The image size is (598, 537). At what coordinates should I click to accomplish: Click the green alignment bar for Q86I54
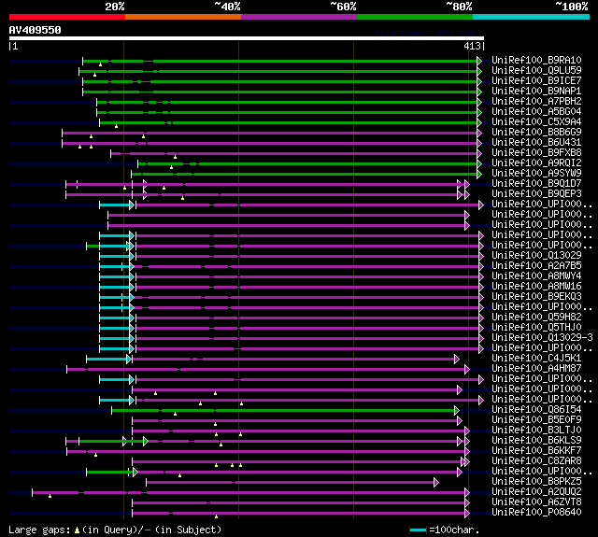tap(283, 411)
